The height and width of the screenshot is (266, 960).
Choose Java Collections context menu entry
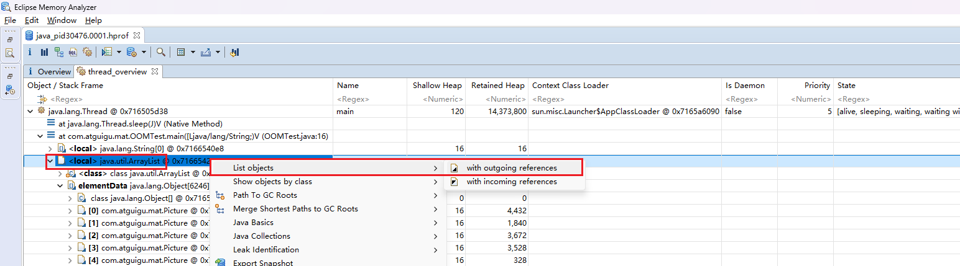326,236
